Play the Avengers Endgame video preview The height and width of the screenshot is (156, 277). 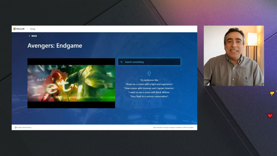71,83
